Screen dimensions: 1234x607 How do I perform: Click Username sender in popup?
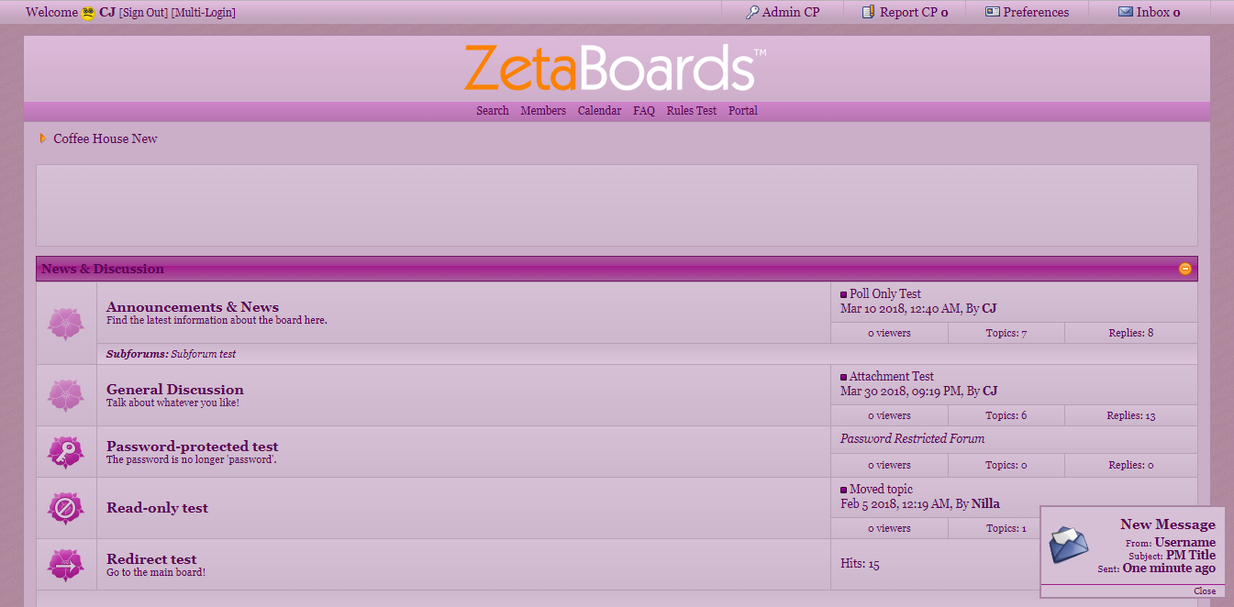(x=1185, y=543)
